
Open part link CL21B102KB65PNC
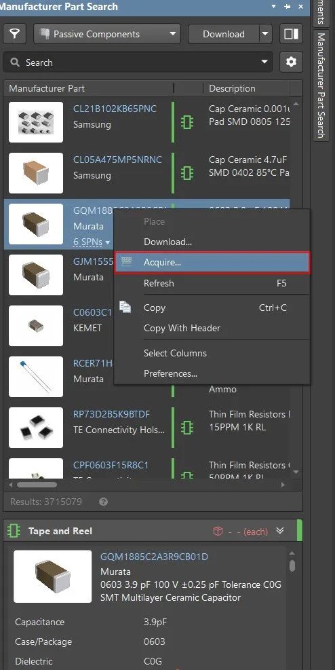point(115,109)
